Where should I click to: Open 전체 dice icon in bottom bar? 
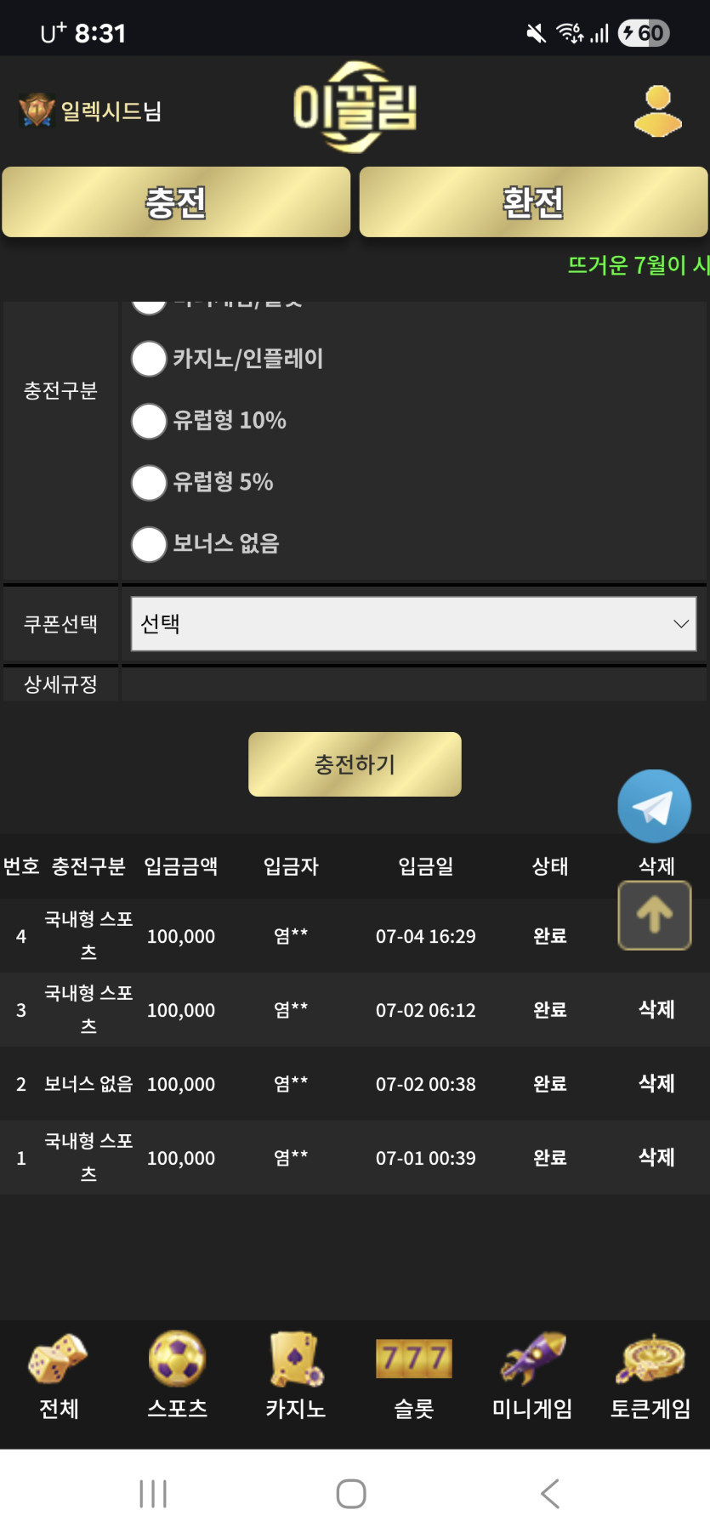point(59,1359)
